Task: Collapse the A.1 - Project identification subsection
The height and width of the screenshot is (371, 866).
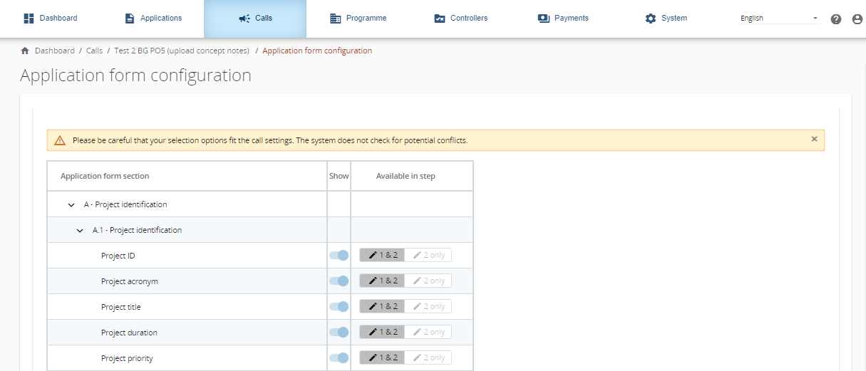Action: pos(80,231)
